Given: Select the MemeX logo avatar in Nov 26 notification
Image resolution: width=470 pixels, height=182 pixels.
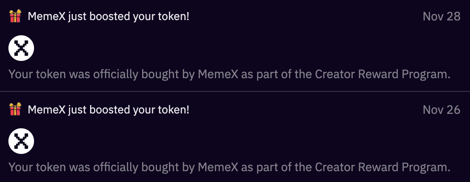Looking at the screenshot, I should [21, 141].
